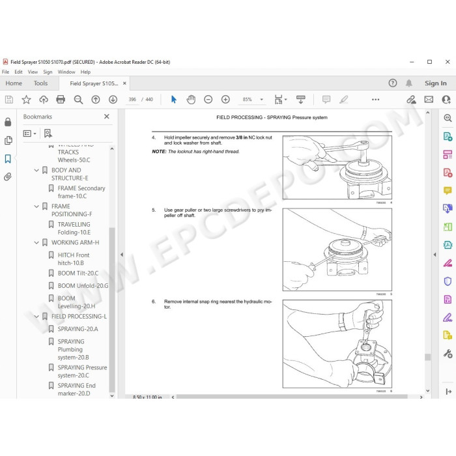The height and width of the screenshot is (456, 456).
Task: Open security lock panel in left sidebar
Action: click(x=8, y=122)
